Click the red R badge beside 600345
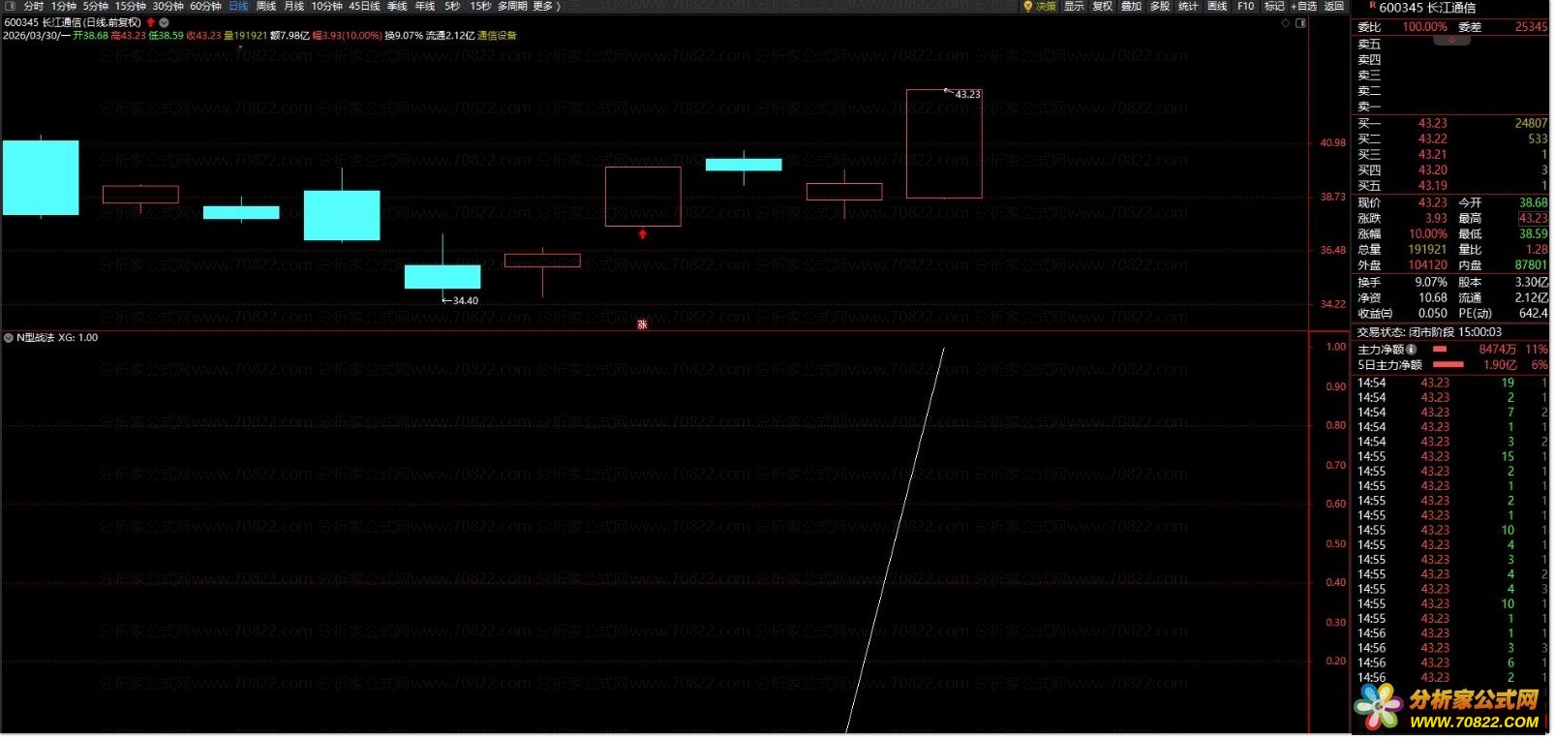This screenshot has width=1555, height=738. click(x=1372, y=6)
